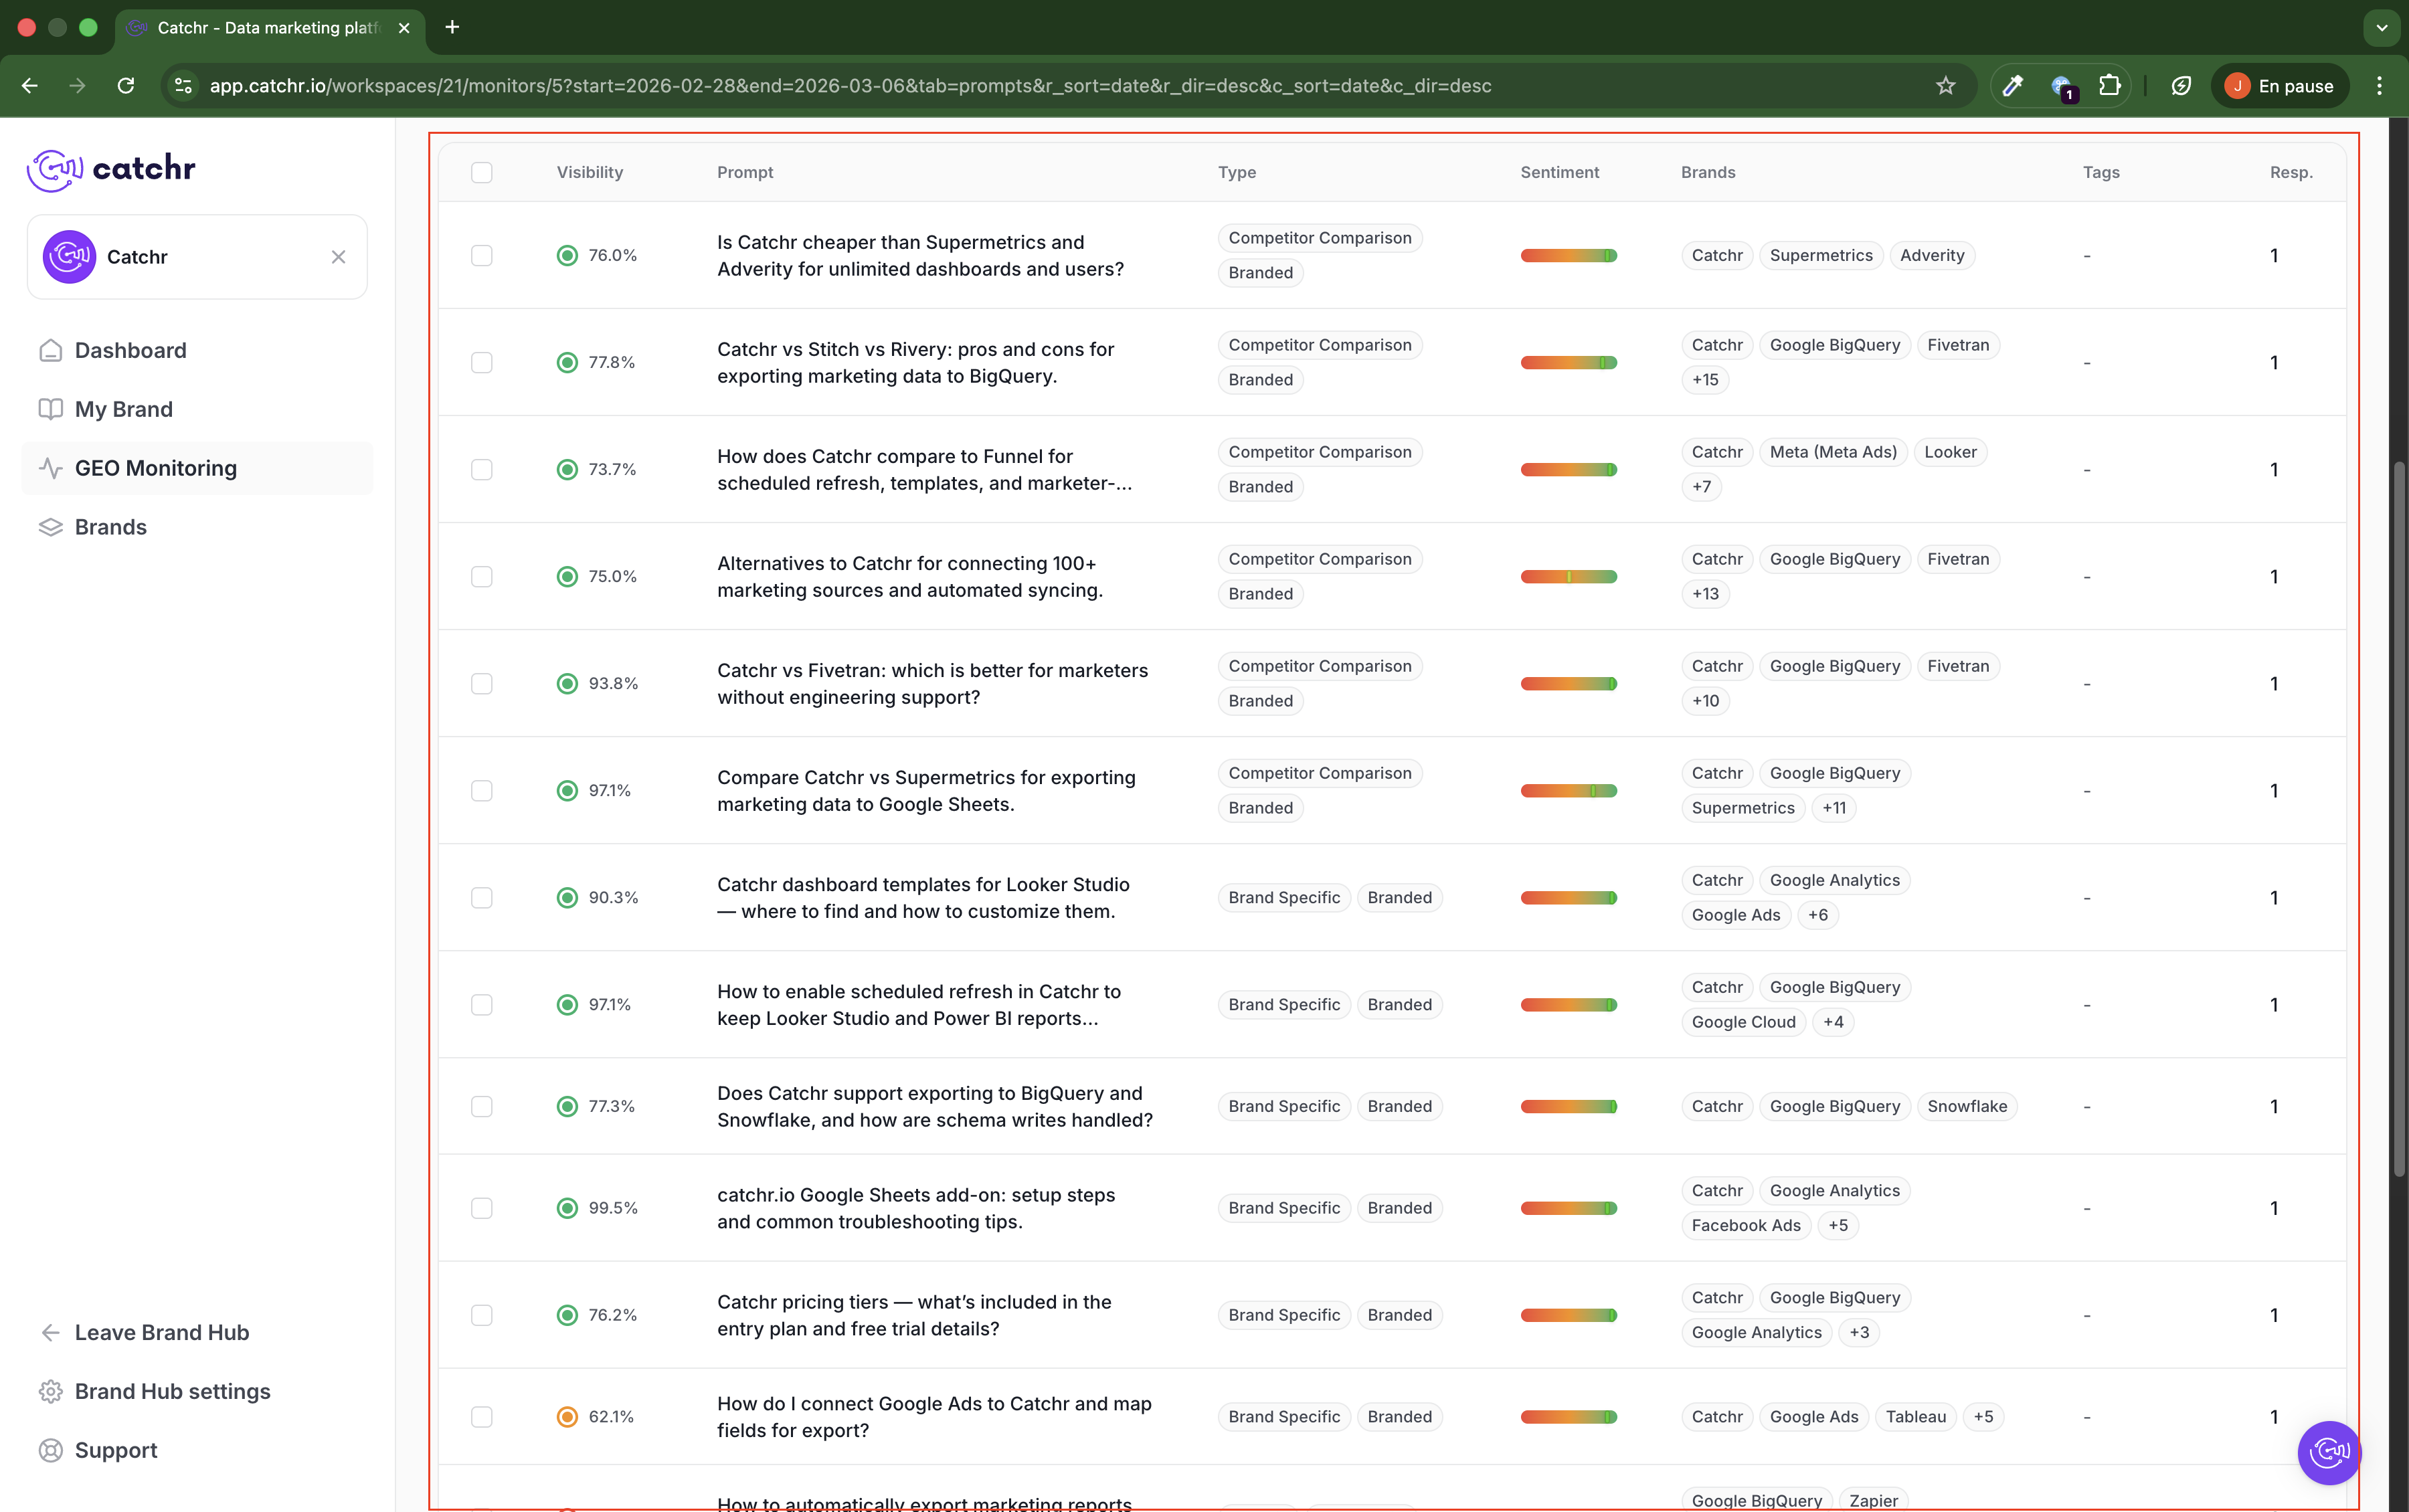The height and width of the screenshot is (1512, 2409).
Task: Click Leave Brand Hub link
Action: (x=162, y=1332)
